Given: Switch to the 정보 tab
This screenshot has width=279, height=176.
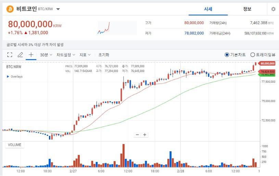Looking at the screenshot, I should (247, 9).
